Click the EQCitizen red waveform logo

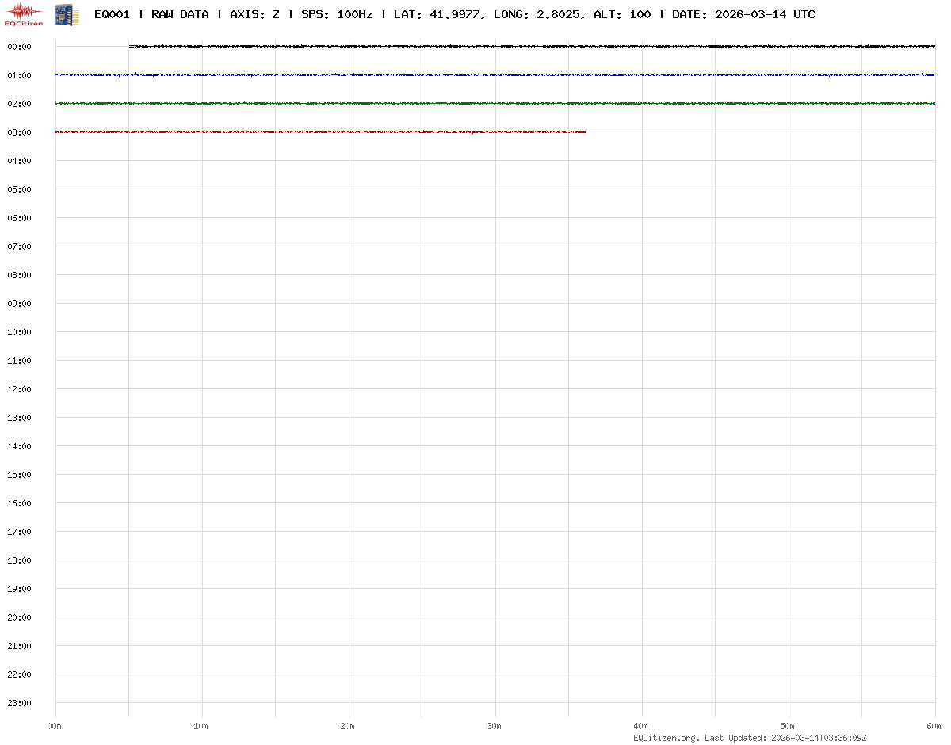coord(24,13)
